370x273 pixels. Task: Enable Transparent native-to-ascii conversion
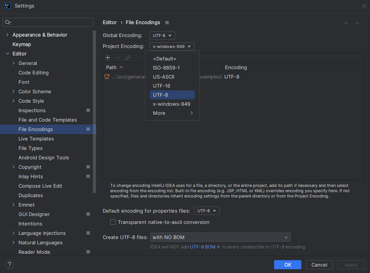coord(113,222)
